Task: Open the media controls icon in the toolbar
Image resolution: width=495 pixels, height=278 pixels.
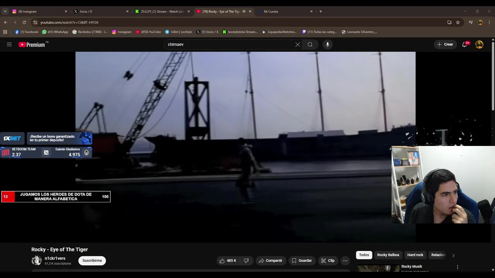Action: pyautogui.click(x=471, y=22)
